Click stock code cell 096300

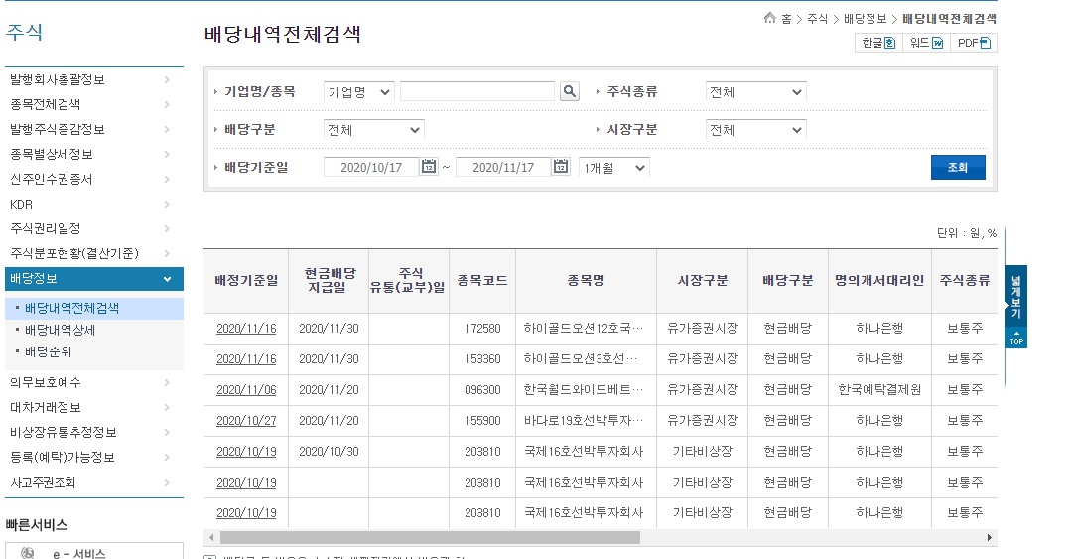482,390
